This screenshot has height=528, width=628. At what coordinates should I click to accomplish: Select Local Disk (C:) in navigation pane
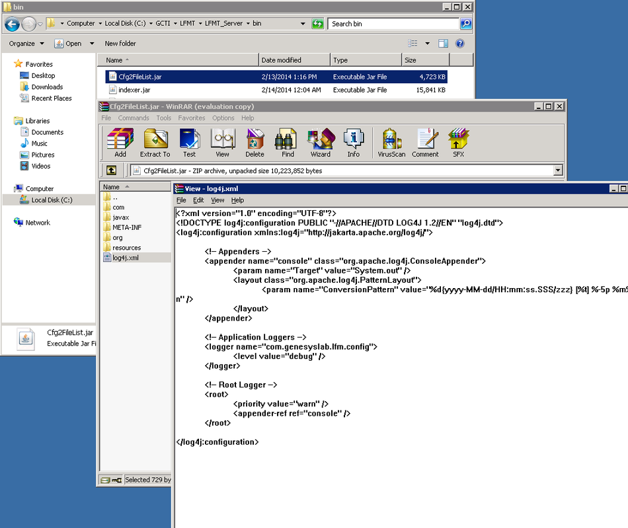[52, 200]
